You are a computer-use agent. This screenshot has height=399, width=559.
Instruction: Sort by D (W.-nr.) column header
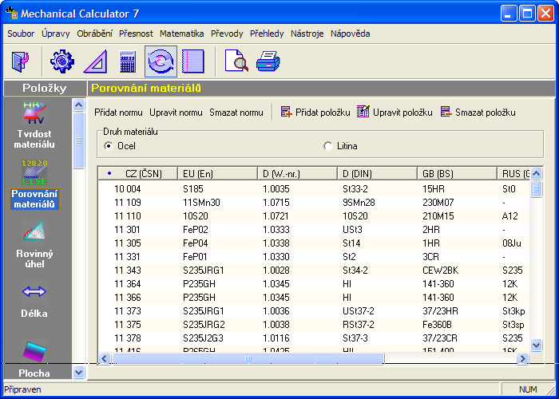click(x=297, y=173)
